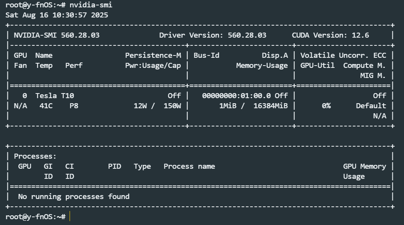Select the Bus-Id column header
The width and height of the screenshot is (404, 225).
point(206,55)
